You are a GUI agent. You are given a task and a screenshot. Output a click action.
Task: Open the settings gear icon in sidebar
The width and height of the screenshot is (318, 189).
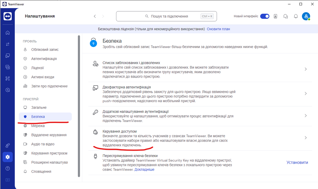pyautogui.click(x=7, y=157)
